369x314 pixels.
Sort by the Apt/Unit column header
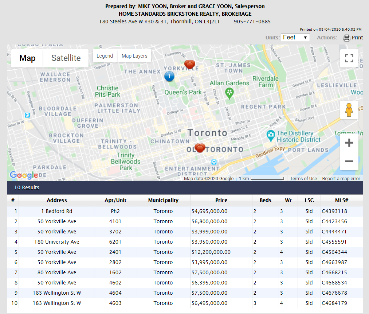coord(115,200)
